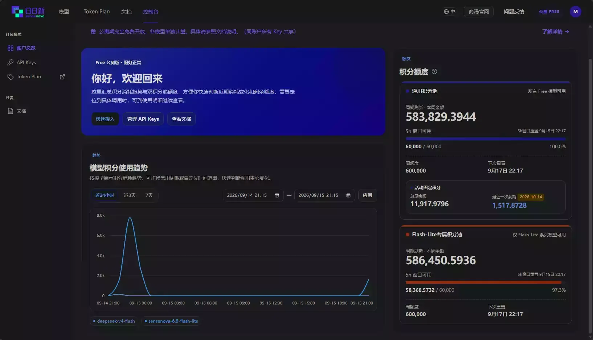Select the 7天 time range
This screenshot has width=593, height=340.
click(149, 195)
